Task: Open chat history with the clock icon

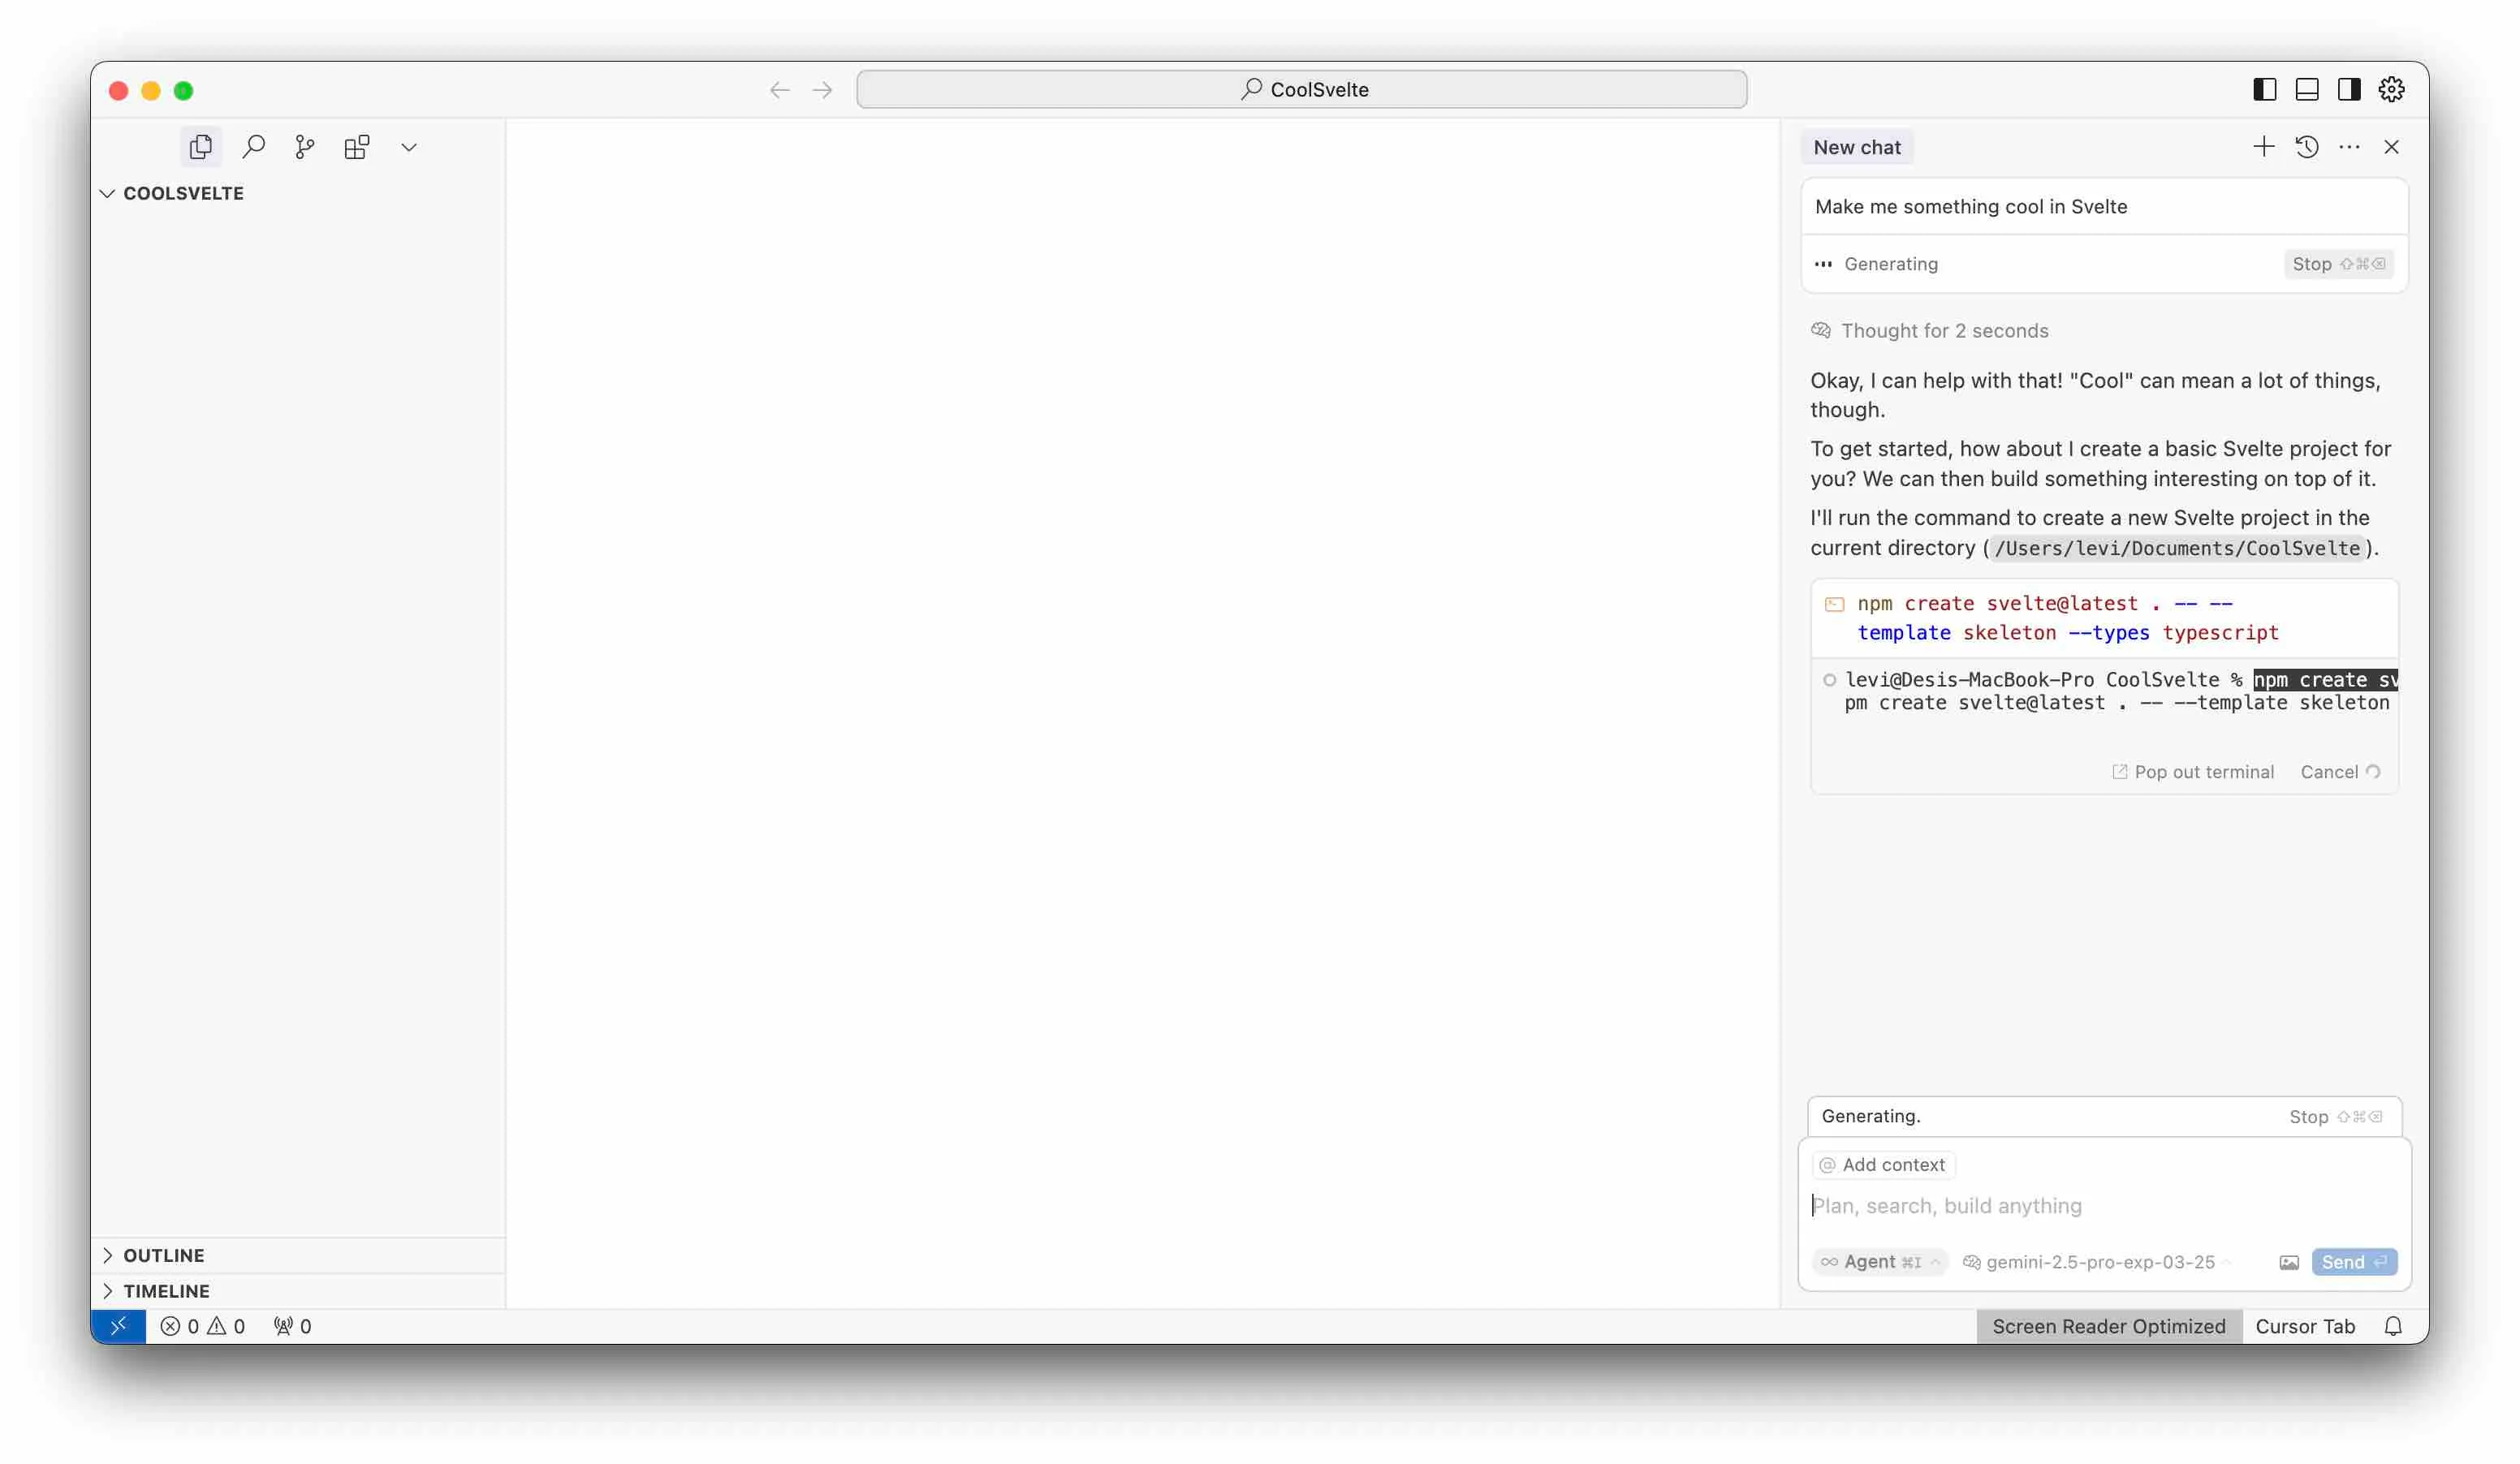Action: point(2307,146)
